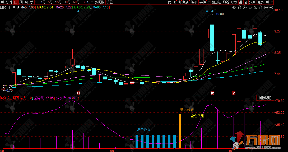Collapse left panel with top-left arrow icon
Screen dimensions: 288x152
point(2,2)
